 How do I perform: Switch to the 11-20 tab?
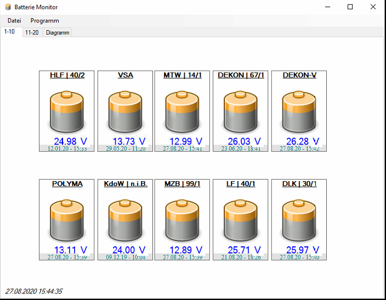pos(31,33)
